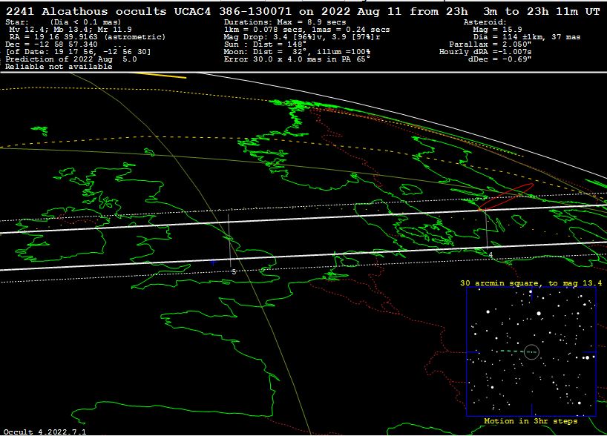607x436 pixels.
Task: Click the blue cross marker on the map
Action: click(213, 262)
